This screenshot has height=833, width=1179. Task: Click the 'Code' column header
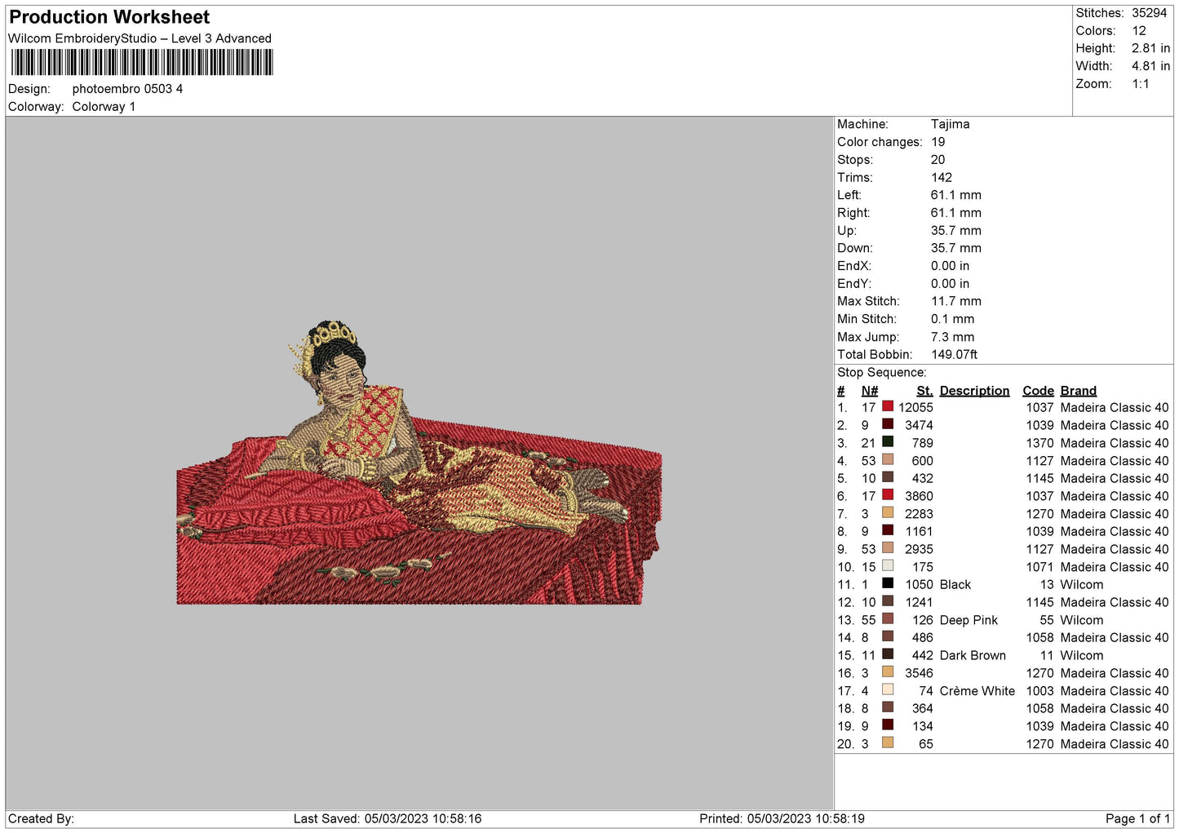1039,391
